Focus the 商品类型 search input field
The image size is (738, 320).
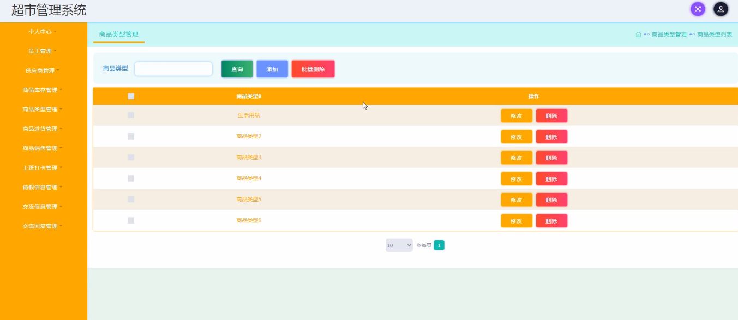point(173,69)
